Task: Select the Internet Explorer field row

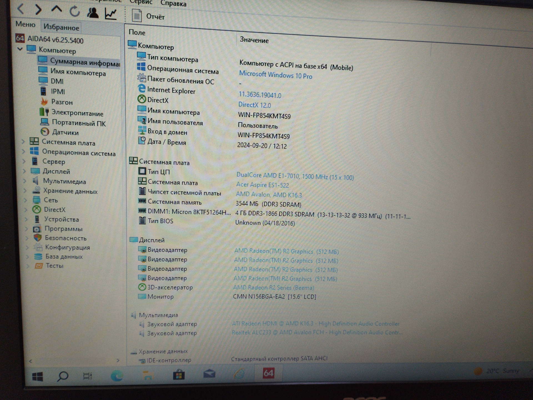Action: tap(210, 92)
